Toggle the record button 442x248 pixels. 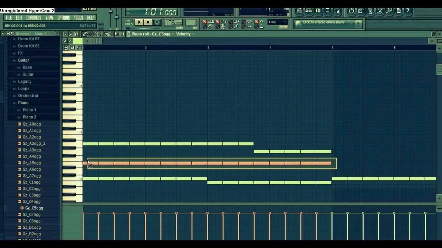coord(157,22)
